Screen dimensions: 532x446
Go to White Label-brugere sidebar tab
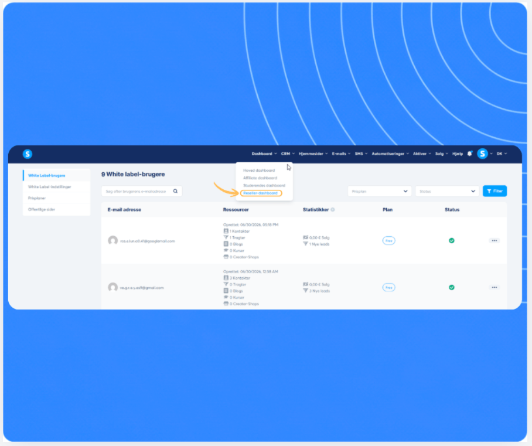tap(46, 175)
